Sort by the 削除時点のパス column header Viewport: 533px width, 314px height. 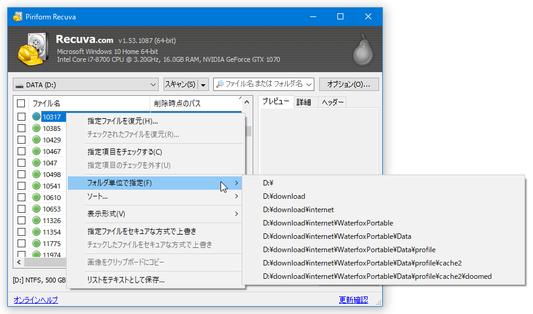pyautogui.click(x=196, y=104)
